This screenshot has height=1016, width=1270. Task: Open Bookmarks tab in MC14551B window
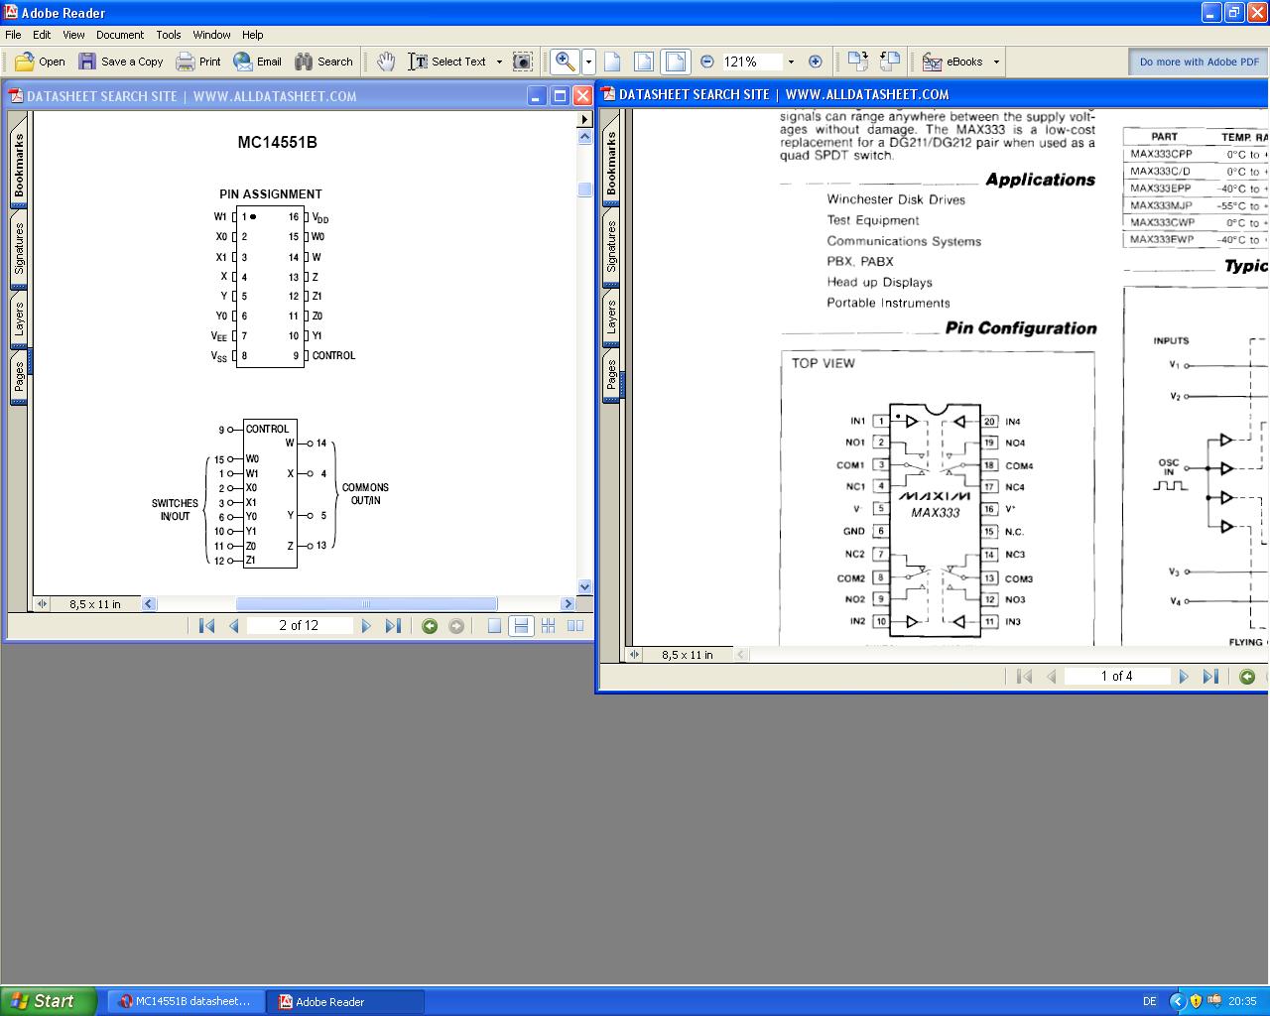19,165
